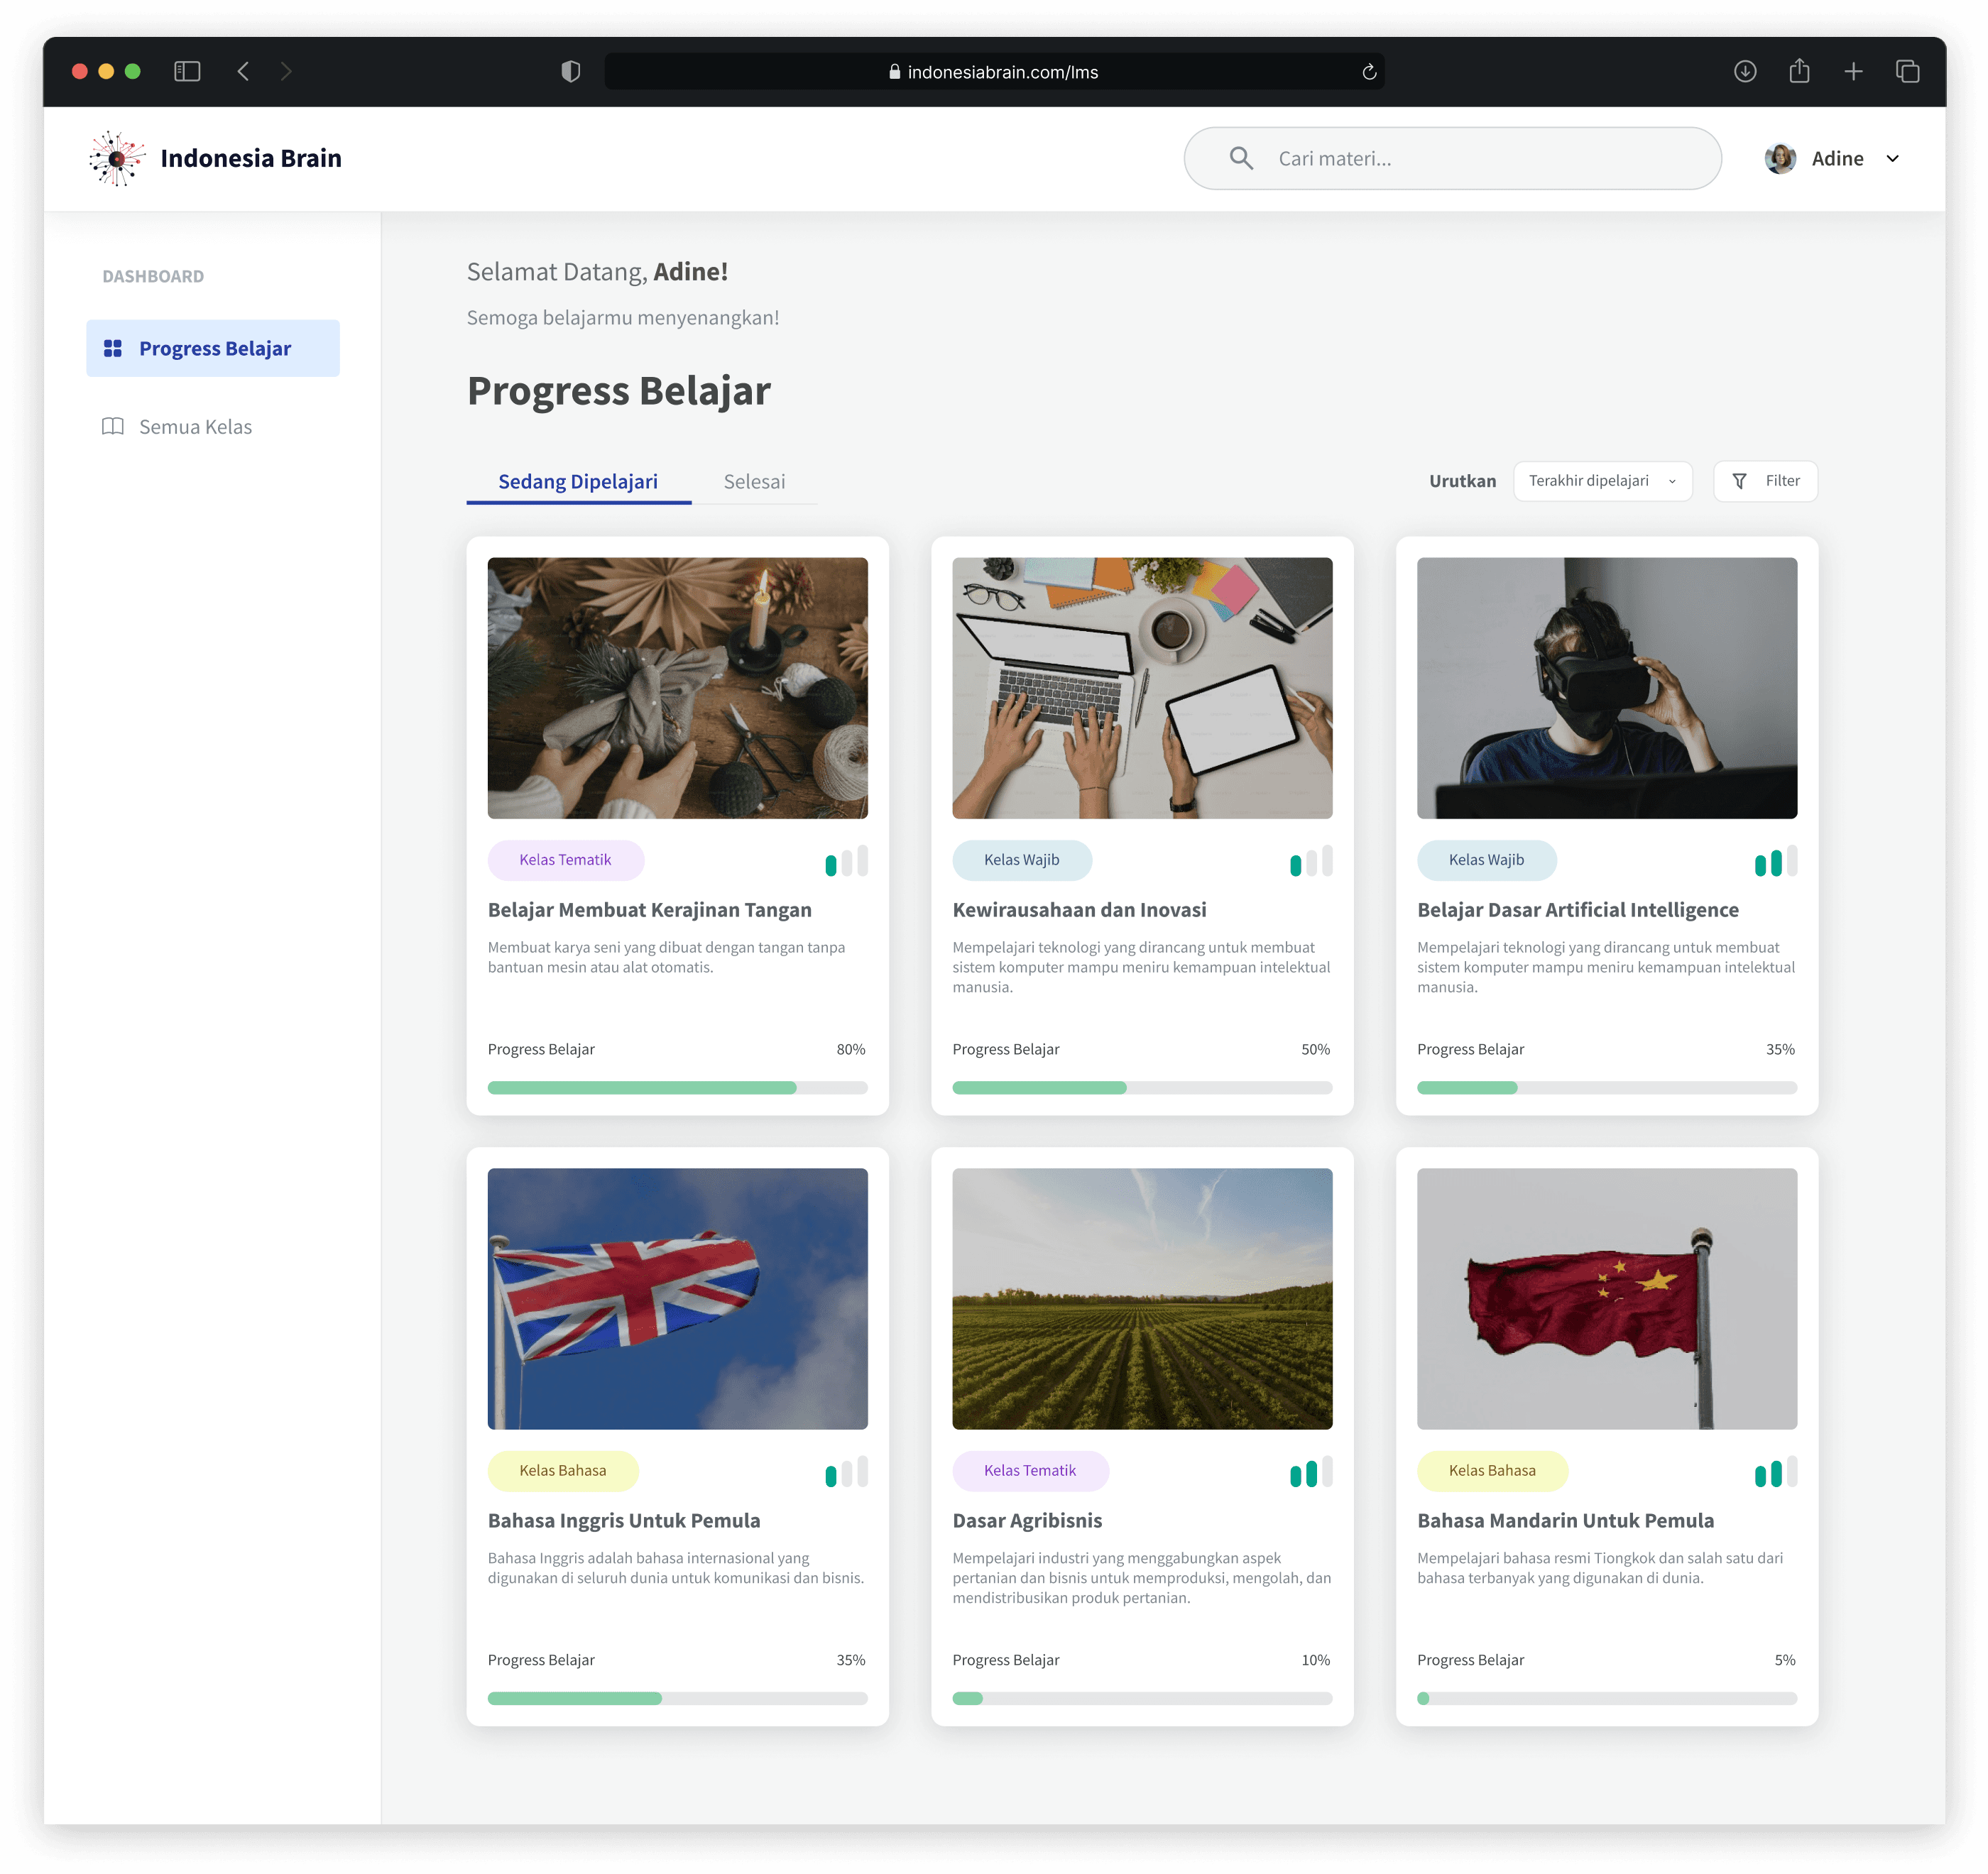Click the search magnifier icon
This screenshot has height=1874, width=1988.
[1240, 158]
